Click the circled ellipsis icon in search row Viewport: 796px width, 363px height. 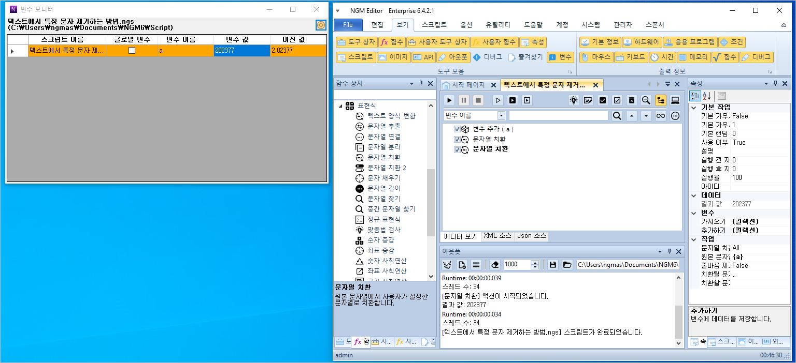(675, 116)
